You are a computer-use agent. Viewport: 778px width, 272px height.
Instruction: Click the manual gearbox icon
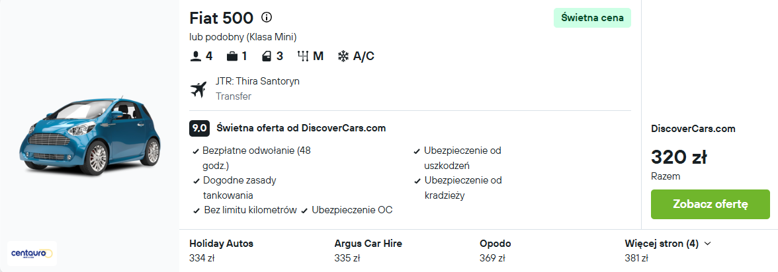303,57
